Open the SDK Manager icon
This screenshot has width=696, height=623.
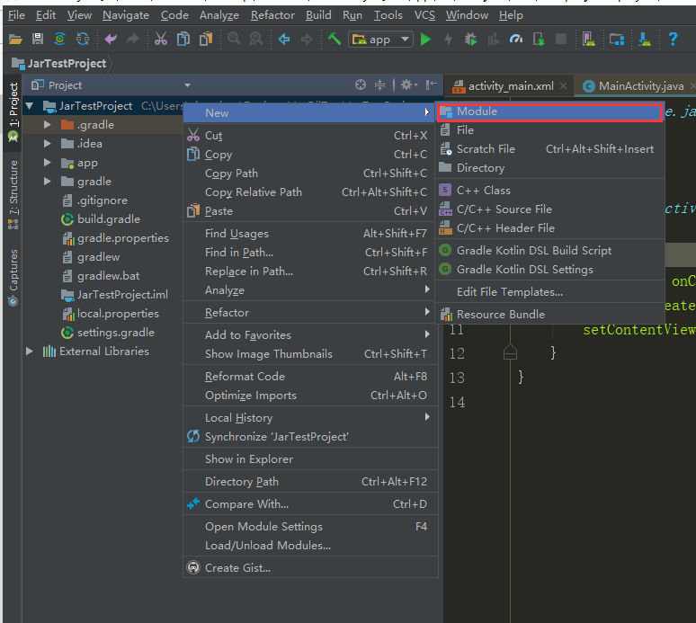[x=645, y=40]
